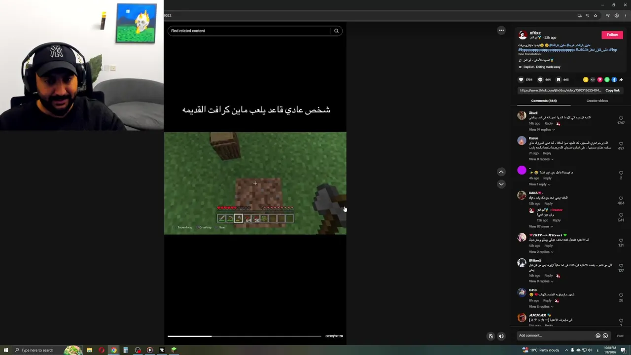Click the embed code icon
Image resolution: width=631 pixels, height=355 pixels.
(x=593, y=79)
